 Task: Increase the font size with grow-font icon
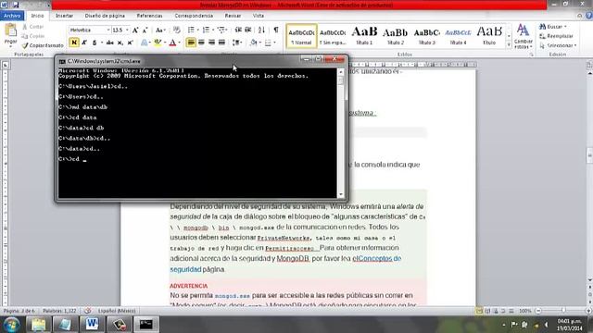(x=135, y=30)
